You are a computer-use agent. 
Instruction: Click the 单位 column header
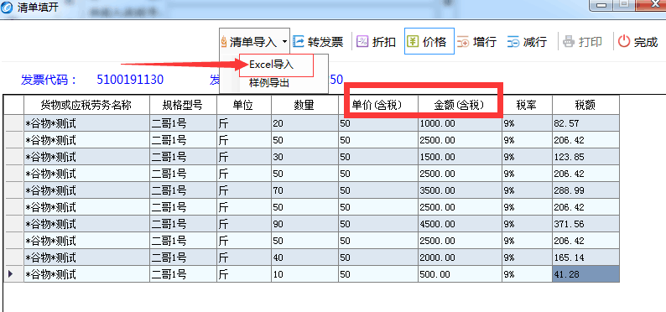tap(244, 105)
